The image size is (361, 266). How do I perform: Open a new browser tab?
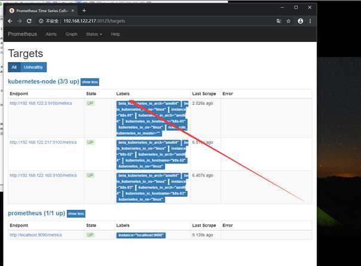click(84, 11)
